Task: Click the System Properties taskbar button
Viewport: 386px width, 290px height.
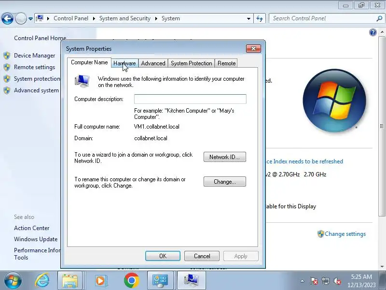Action: pos(191,281)
